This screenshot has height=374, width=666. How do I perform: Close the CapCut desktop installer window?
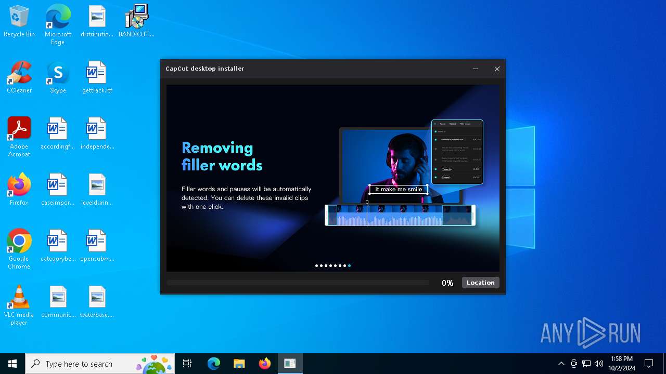[x=497, y=69]
